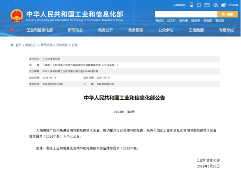
Task: Select 公众参与 in the navigation bar
Action: point(166,30)
